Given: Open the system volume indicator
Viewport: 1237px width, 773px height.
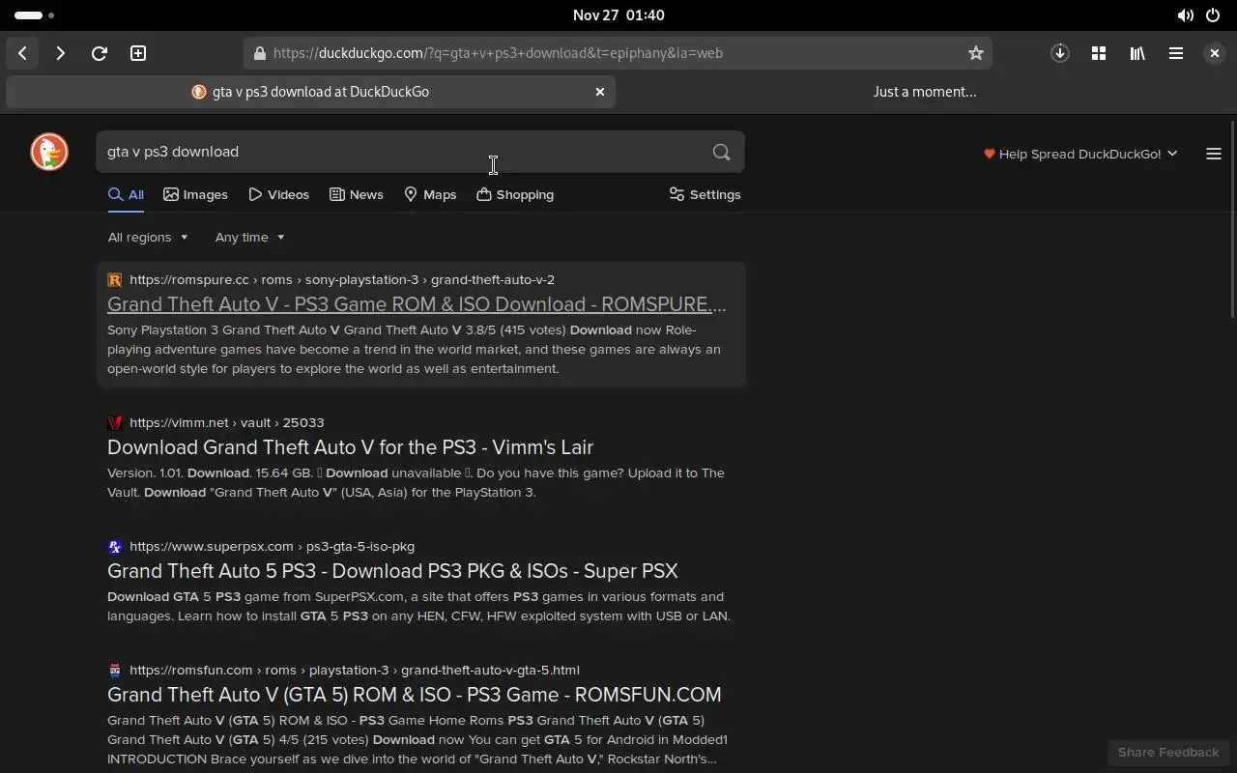Looking at the screenshot, I should (1185, 15).
